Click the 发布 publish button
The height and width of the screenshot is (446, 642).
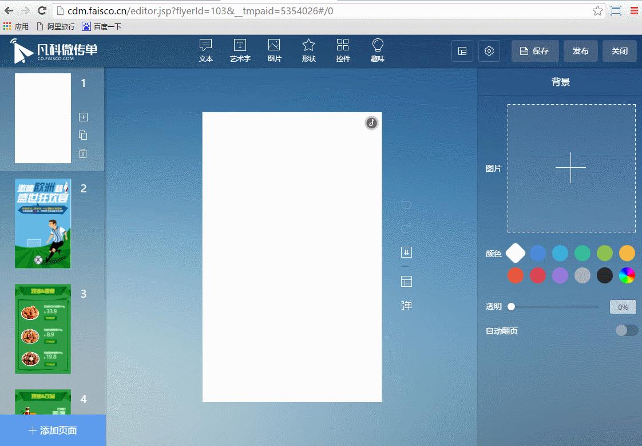[580, 51]
